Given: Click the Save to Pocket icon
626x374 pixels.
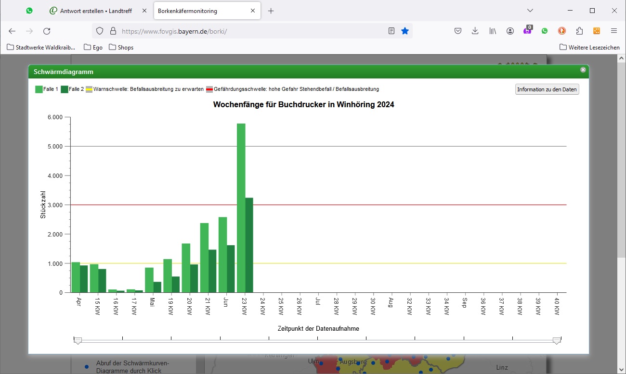Looking at the screenshot, I should click(x=458, y=31).
